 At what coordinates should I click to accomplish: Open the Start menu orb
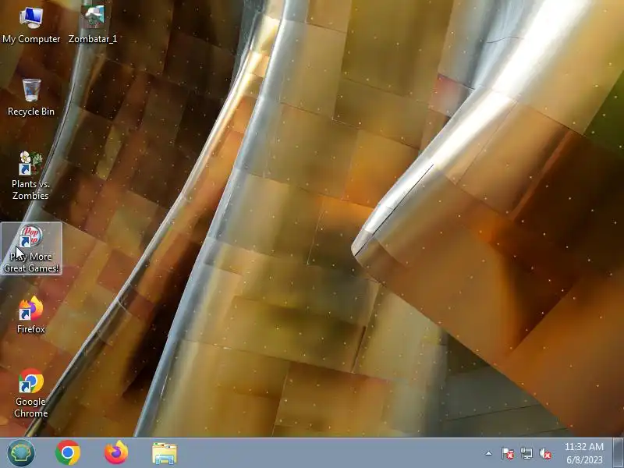[x=21, y=453]
